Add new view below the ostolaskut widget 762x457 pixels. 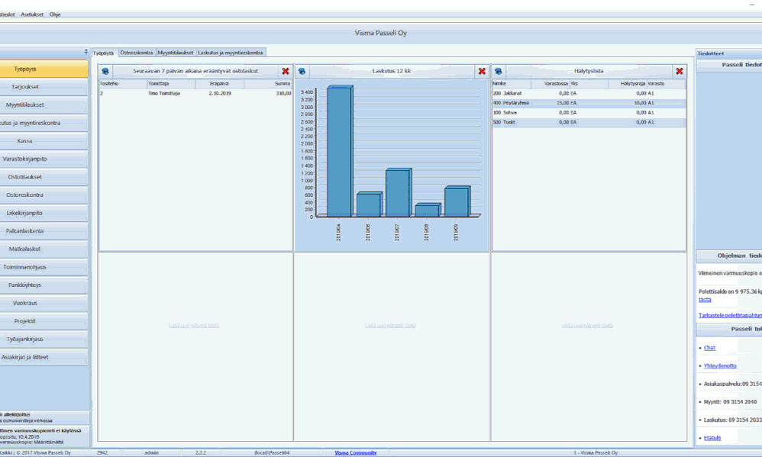(x=194, y=325)
